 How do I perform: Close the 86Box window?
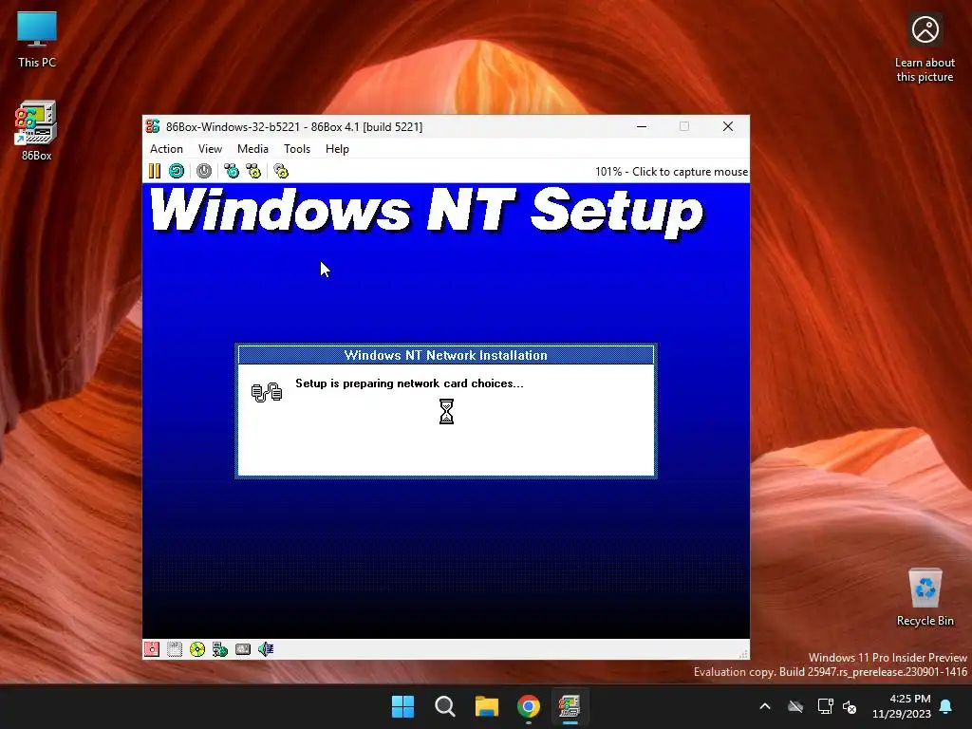point(728,126)
